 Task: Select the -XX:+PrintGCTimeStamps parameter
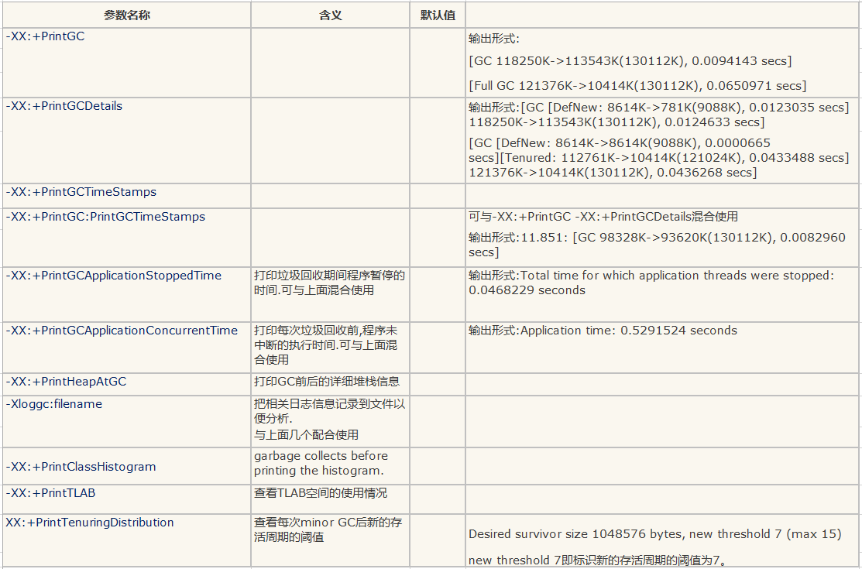[x=74, y=192]
